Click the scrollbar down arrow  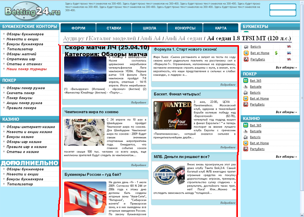302,215
